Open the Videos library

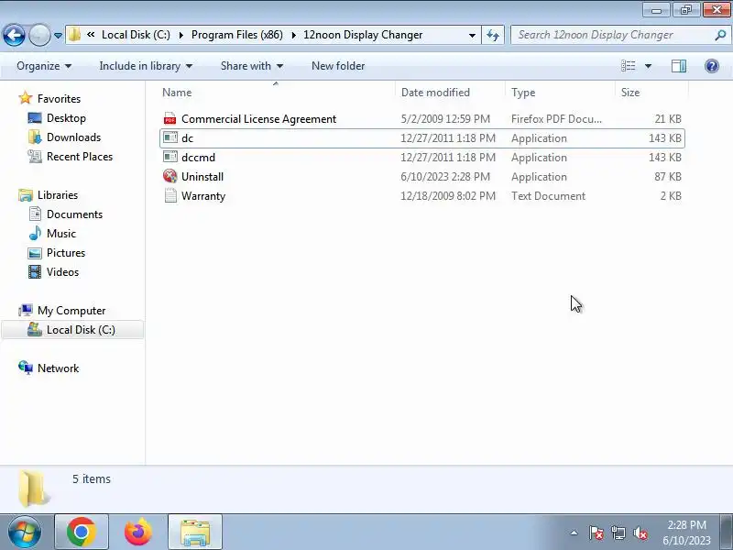[x=62, y=271]
